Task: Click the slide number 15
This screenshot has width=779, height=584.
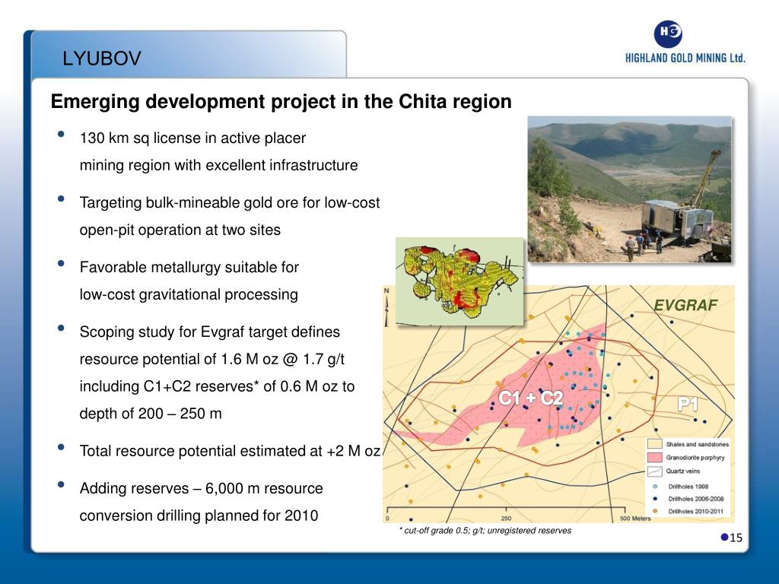Action: [736, 538]
